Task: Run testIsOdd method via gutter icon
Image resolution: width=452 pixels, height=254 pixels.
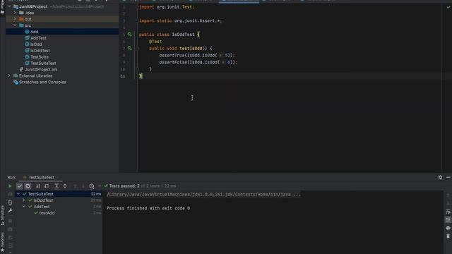Action: point(130,48)
